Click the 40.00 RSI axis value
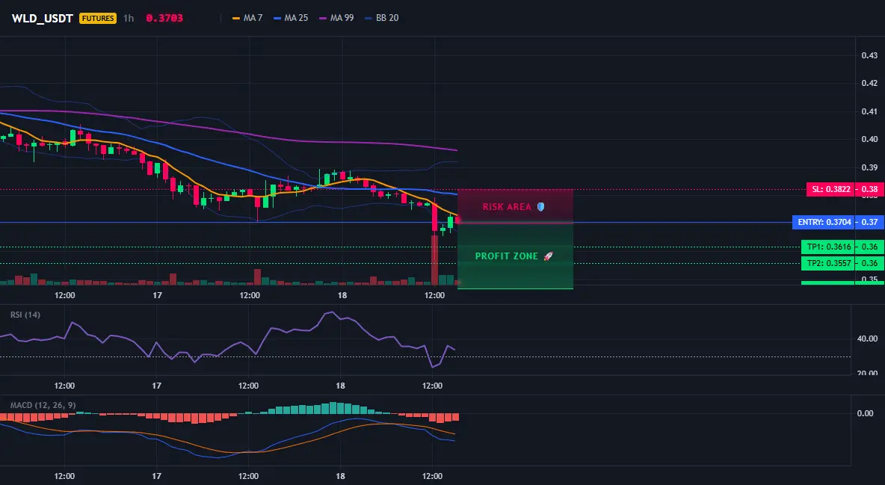Screen dimensions: 885x485 click(868, 339)
